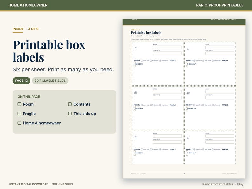Click the PanicProofPrintables shop name in footer
Screen dimensions: 252x189
(218, 184)
